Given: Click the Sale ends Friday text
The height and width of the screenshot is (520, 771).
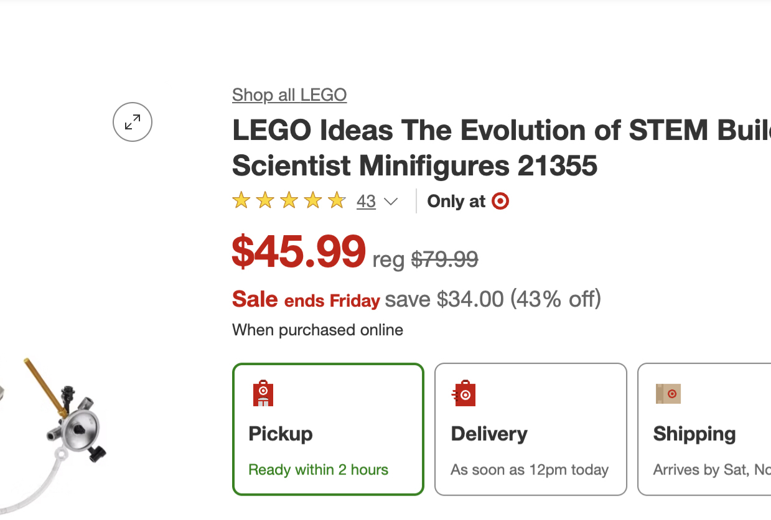Looking at the screenshot, I should [306, 300].
